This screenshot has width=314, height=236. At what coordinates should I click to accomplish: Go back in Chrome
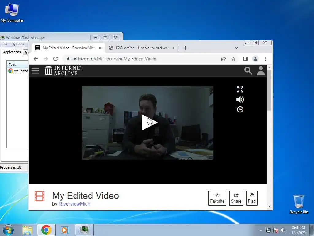(36, 59)
